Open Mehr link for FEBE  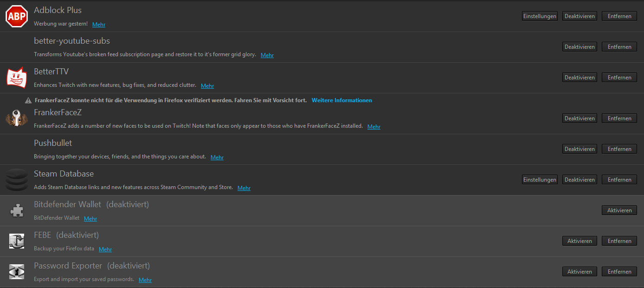pyautogui.click(x=105, y=249)
